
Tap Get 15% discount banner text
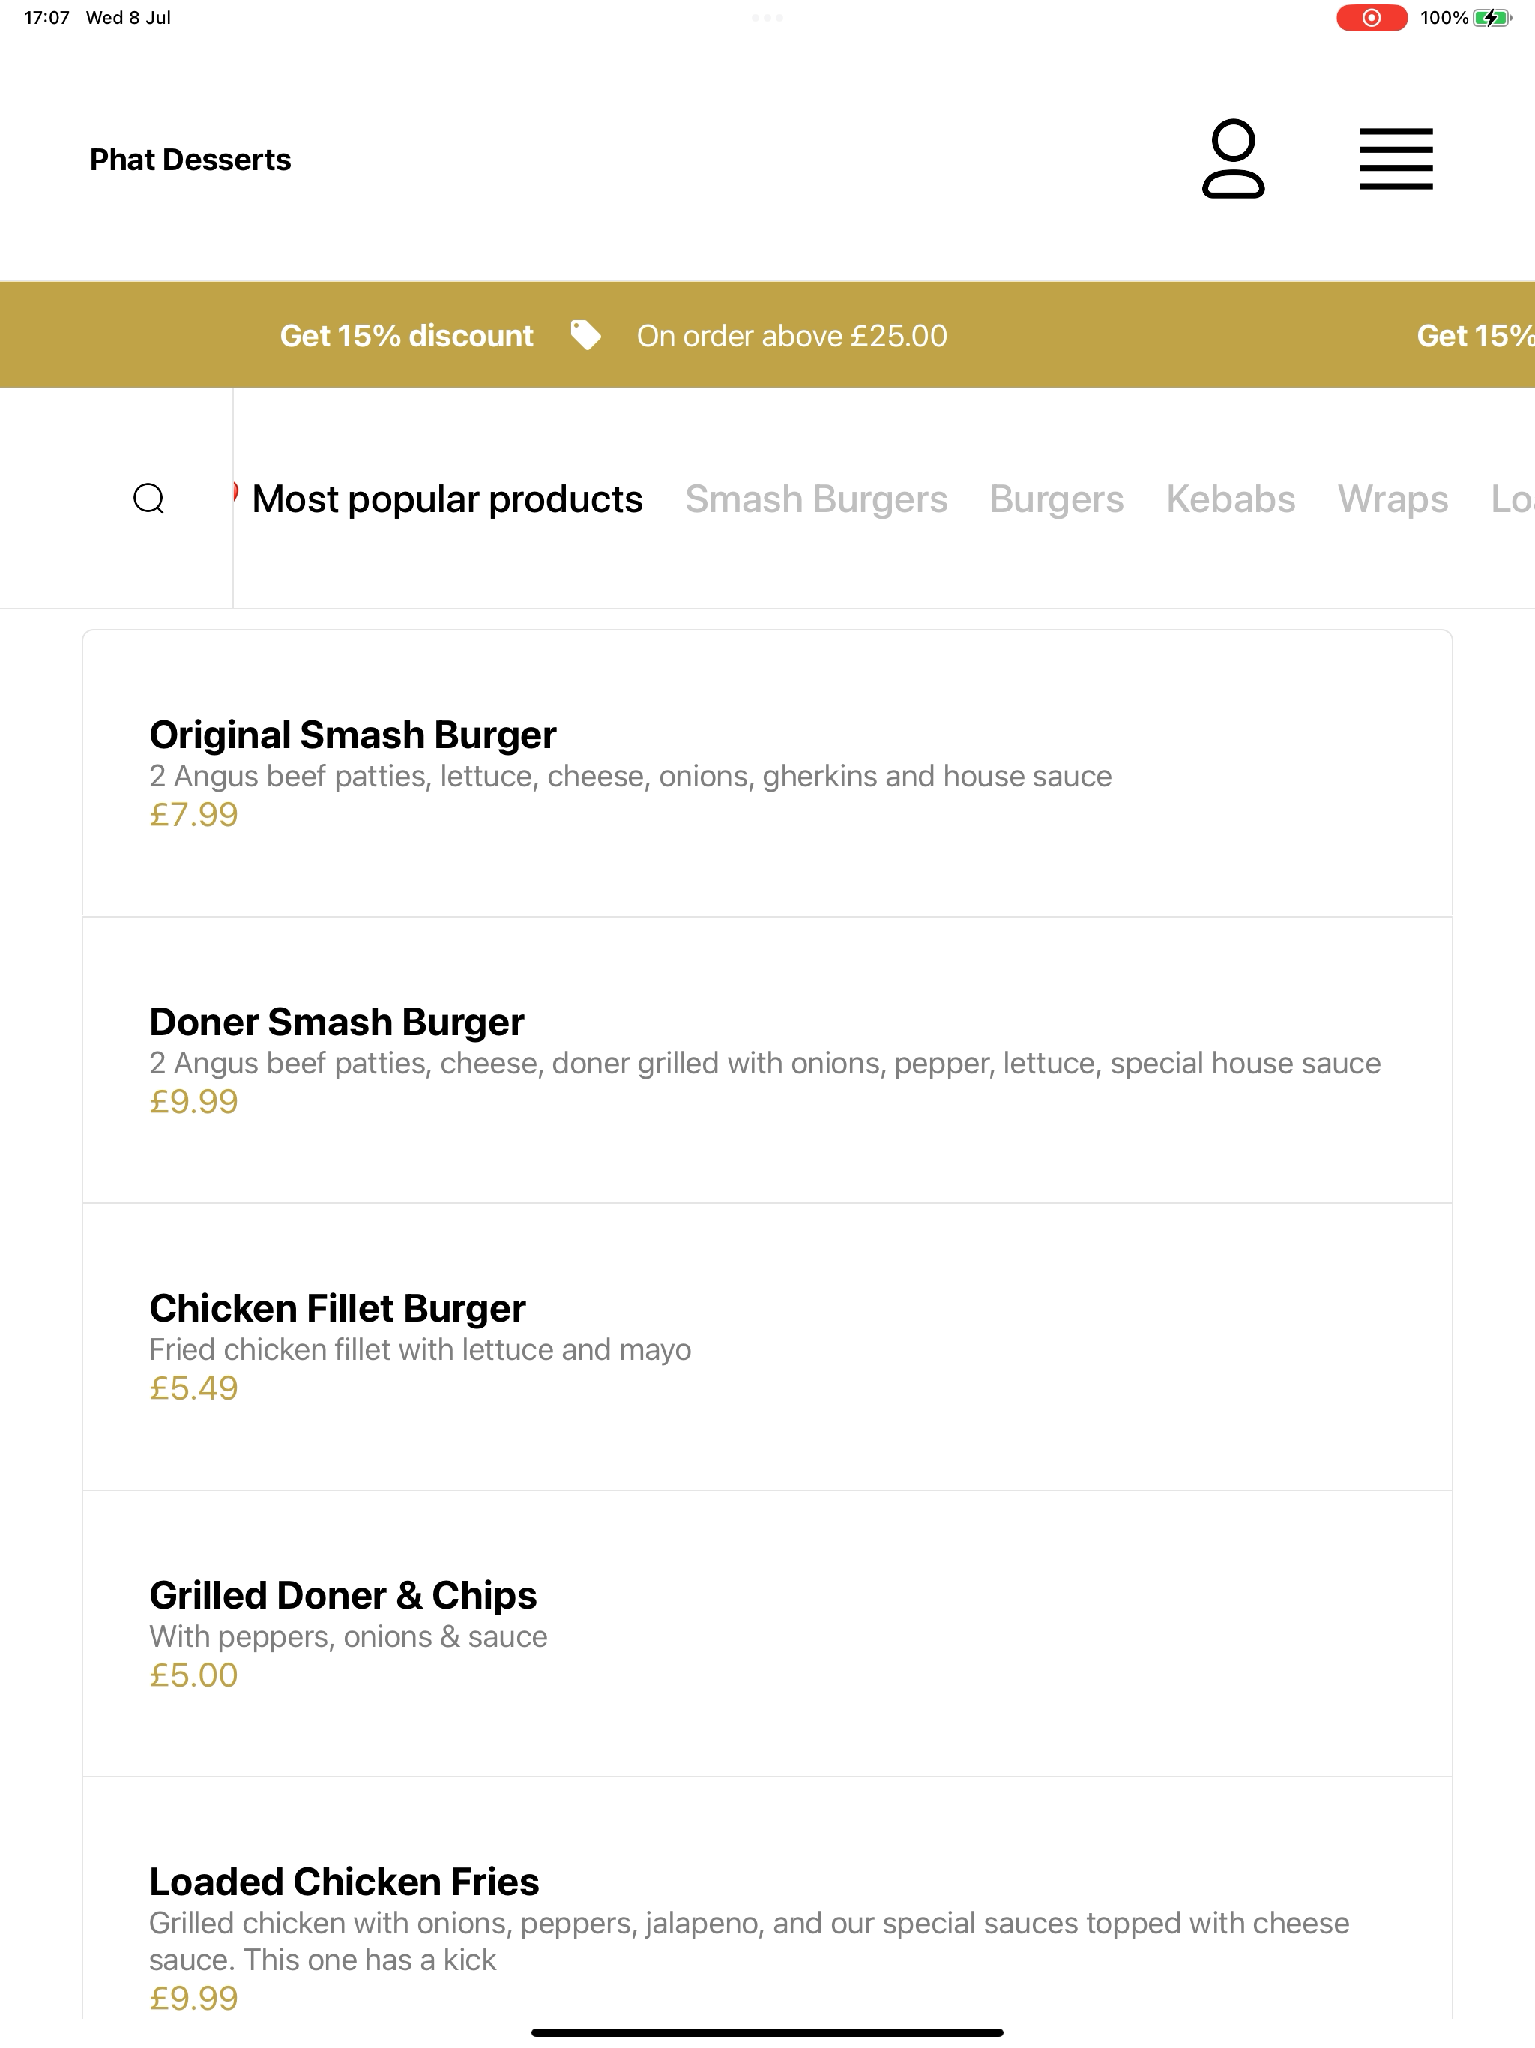[x=406, y=335]
